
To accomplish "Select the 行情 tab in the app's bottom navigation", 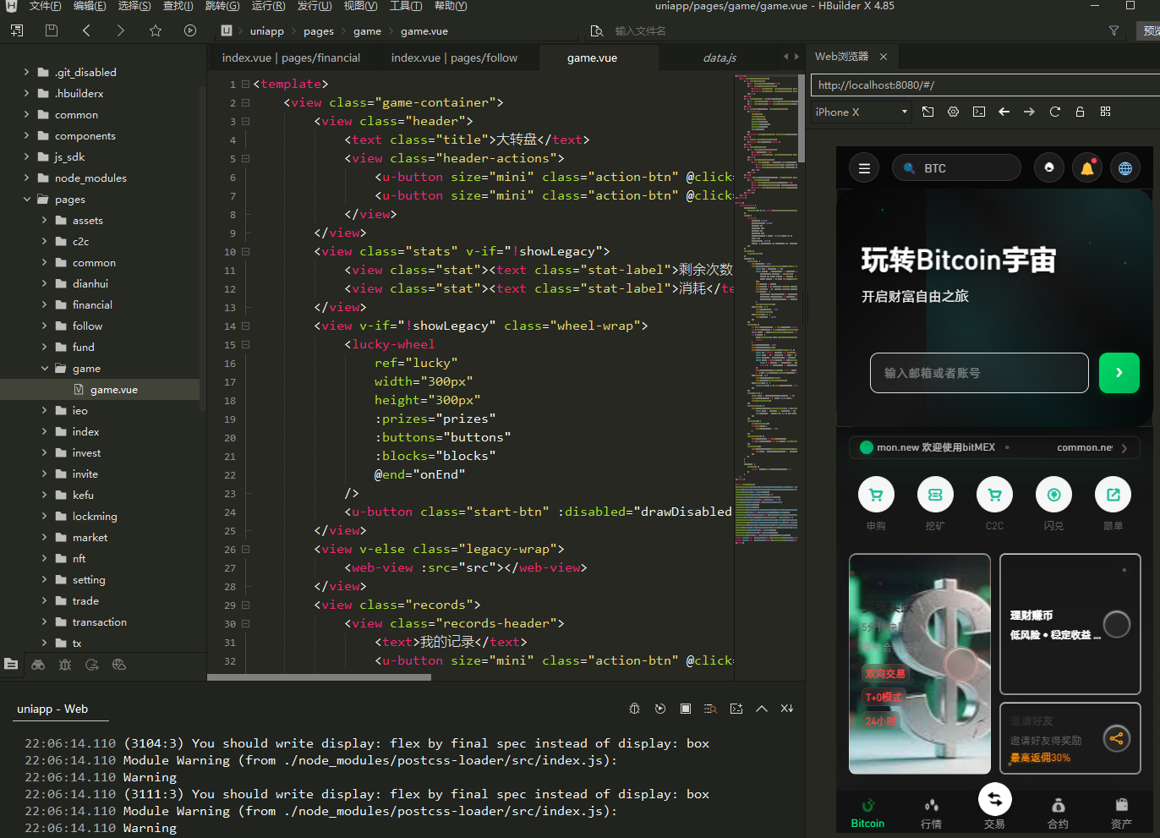I will pyautogui.click(x=931, y=813).
